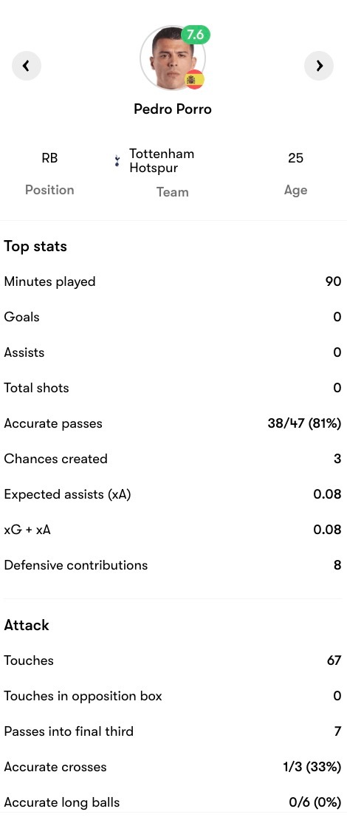Open the Tottenham Hotspur team link
This screenshot has width=347, height=820.
coord(162,161)
